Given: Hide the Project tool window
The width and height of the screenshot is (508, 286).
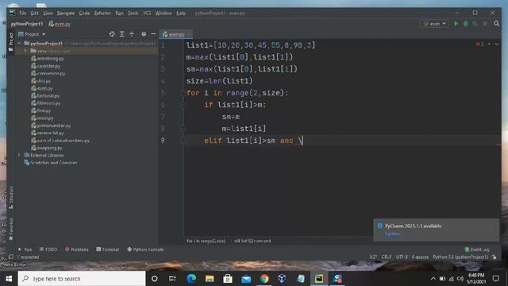Looking at the screenshot, I should 153,34.
